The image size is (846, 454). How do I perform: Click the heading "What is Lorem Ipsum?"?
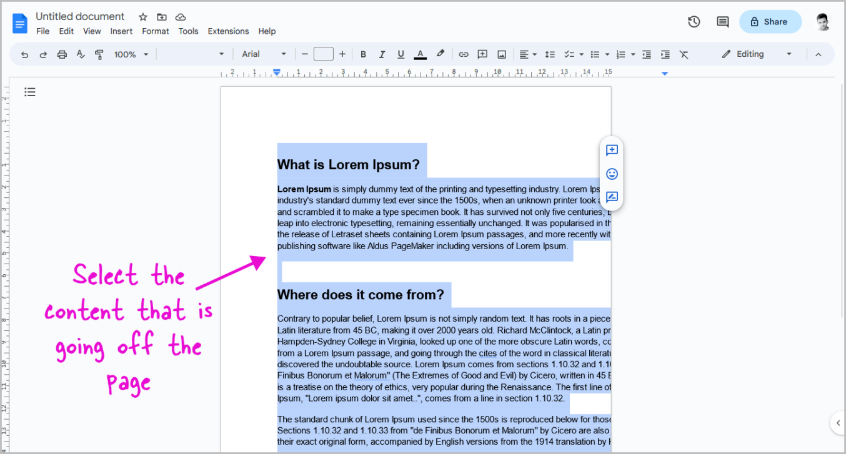[349, 165]
